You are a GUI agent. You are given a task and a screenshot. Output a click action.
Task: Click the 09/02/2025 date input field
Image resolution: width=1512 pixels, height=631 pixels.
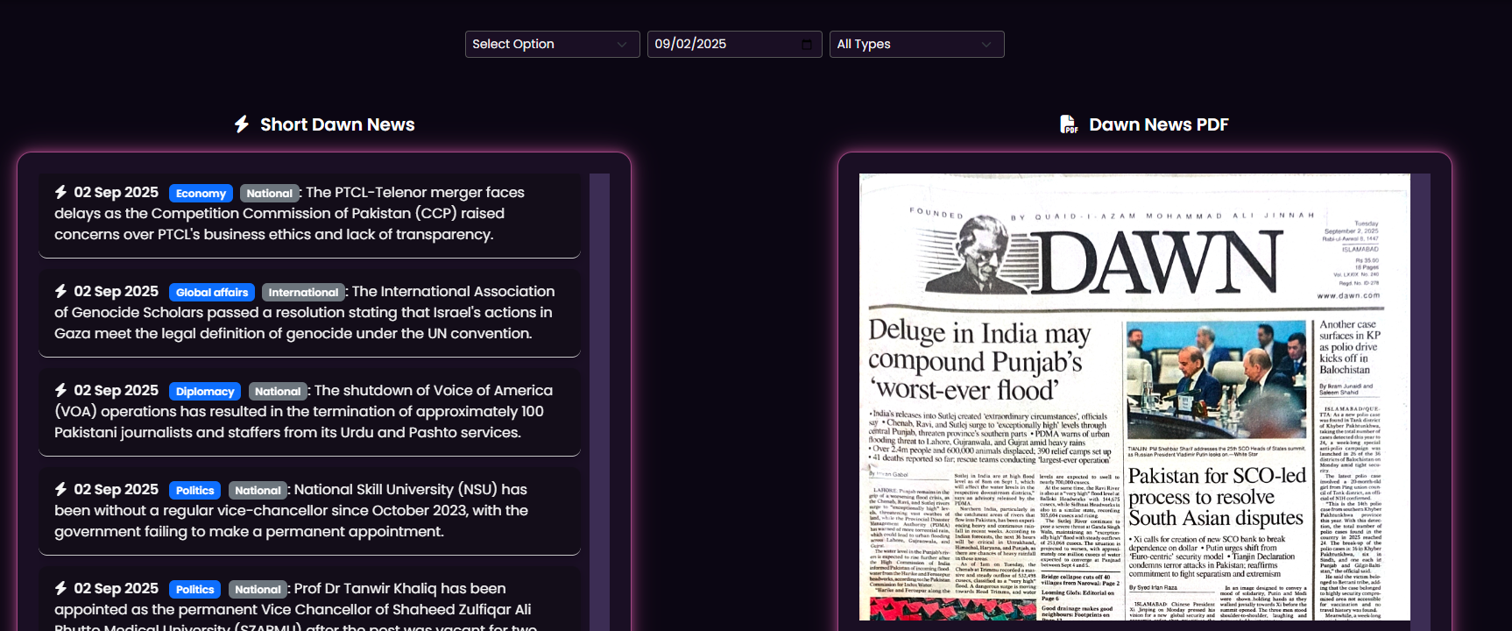(718, 44)
